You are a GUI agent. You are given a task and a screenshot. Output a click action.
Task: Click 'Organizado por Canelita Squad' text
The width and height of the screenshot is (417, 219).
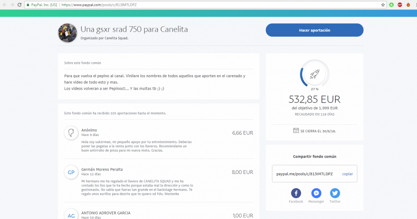104,38
